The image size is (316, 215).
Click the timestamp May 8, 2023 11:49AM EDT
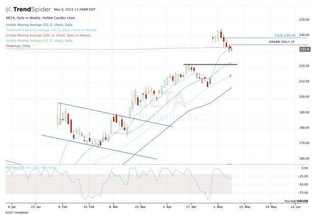(74, 10)
